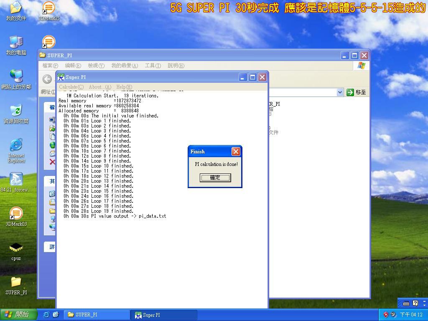Click the second quick launch icon
The height and width of the screenshot is (321, 428).
point(56,315)
